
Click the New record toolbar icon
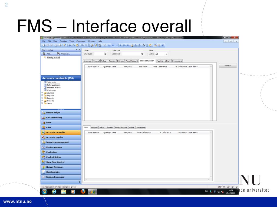tap(44, 45)
